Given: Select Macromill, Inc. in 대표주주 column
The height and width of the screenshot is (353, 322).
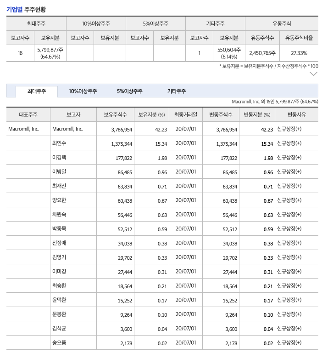Looking at the screenshot, I should tap(23, 129).
